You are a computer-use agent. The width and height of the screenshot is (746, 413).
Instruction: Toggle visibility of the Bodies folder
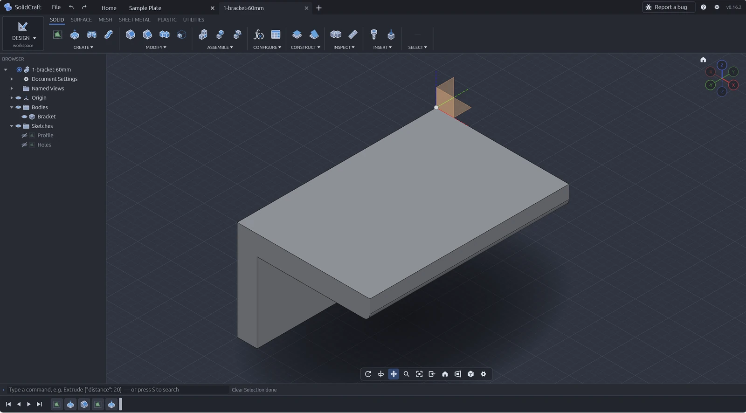[18, 107]
